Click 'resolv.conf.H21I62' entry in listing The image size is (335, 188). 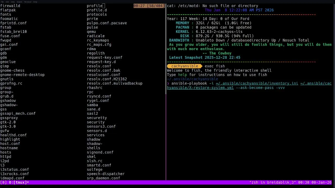point(107,79)
